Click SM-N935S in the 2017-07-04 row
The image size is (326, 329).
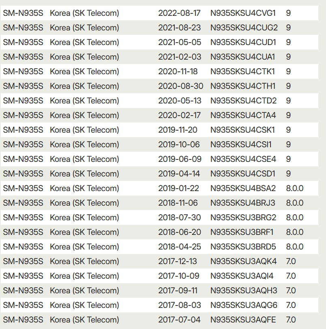[23, 320]
